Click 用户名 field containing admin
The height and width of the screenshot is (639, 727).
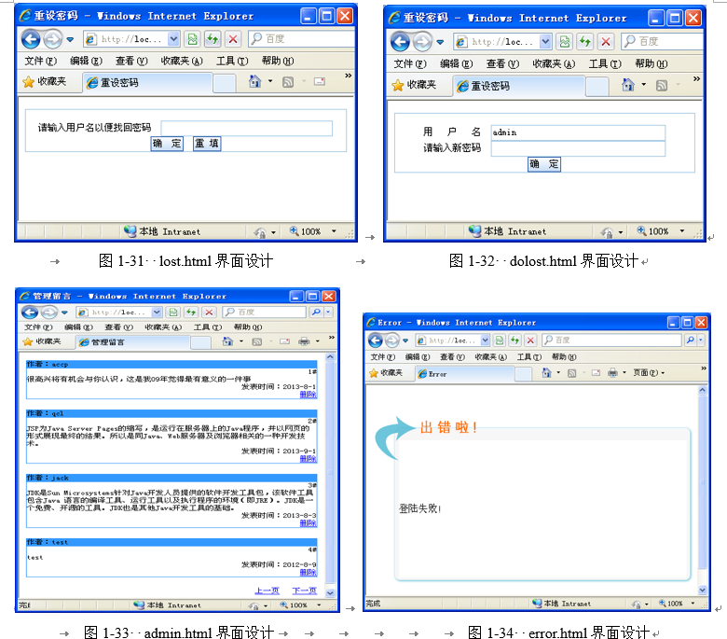(578, 132)
